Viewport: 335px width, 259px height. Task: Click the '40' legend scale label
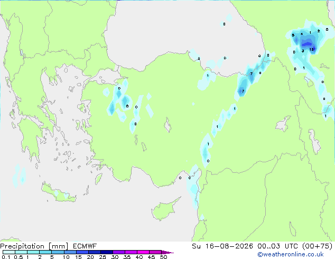click(139, 257)
